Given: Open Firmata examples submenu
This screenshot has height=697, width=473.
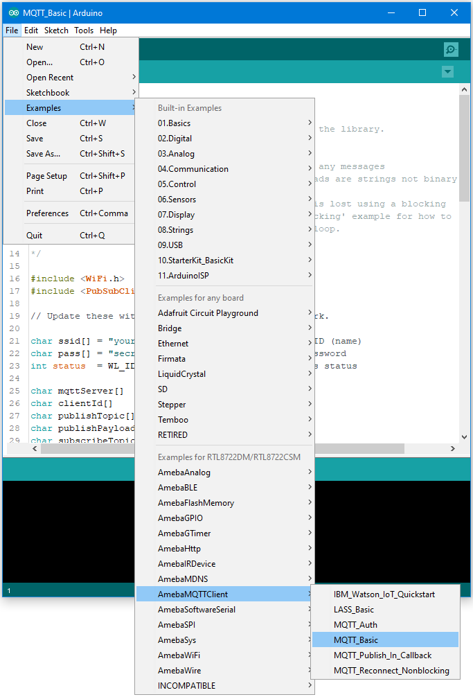Looking at the screenshot, I should pyautogui.click(x=225, y=359).
